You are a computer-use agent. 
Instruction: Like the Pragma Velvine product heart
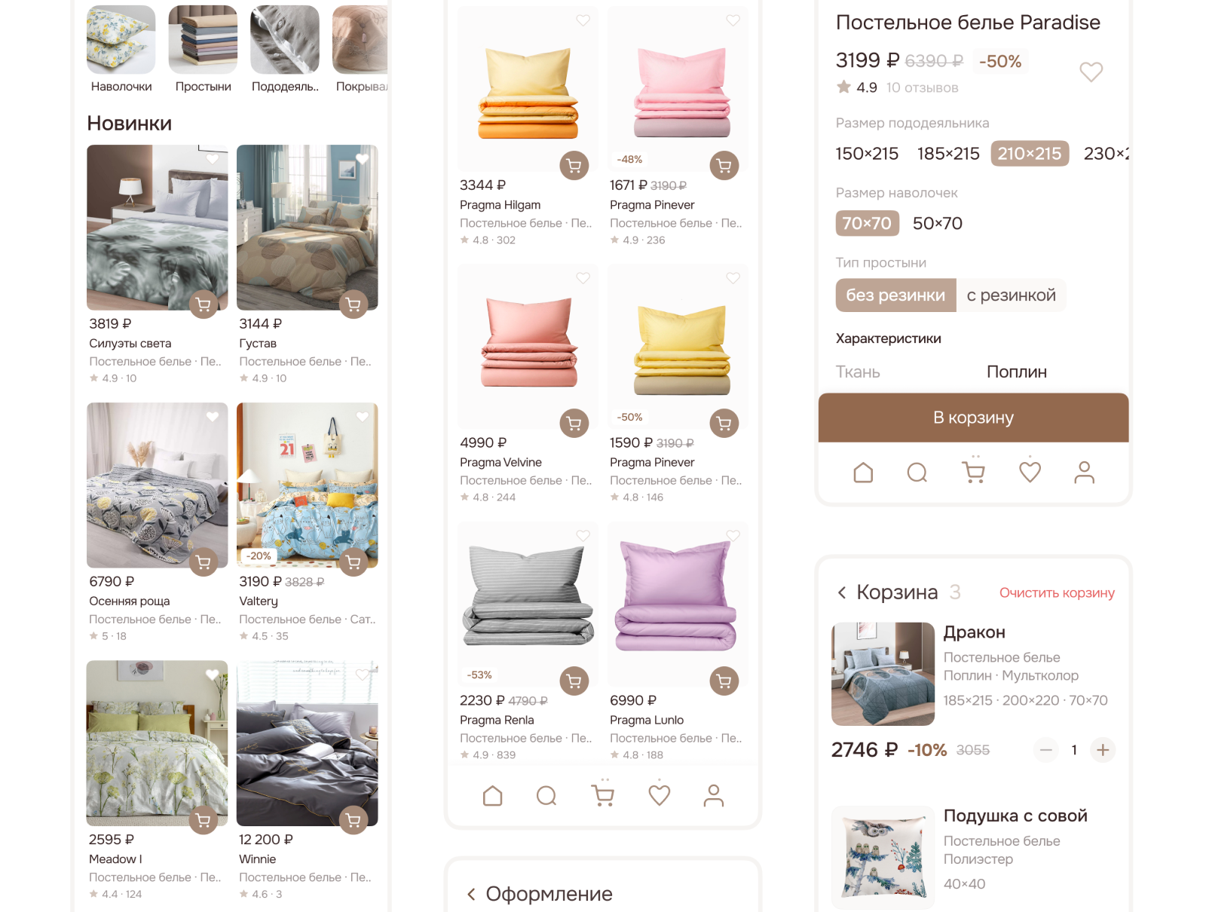(583, 278)
